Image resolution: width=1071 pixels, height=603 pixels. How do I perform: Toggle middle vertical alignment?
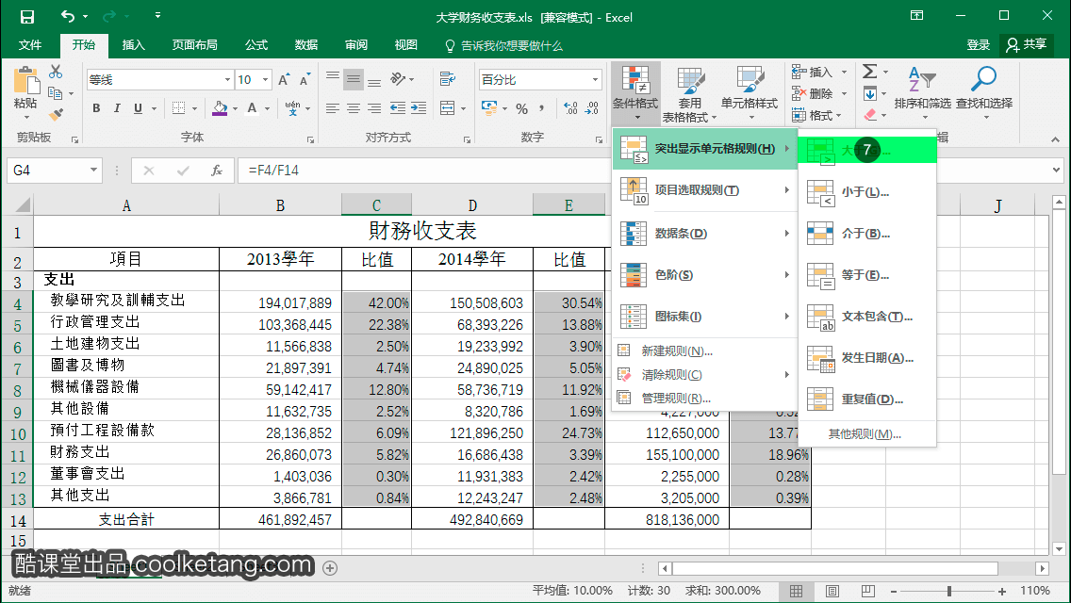pyautogui.click(x=354, y=79)
